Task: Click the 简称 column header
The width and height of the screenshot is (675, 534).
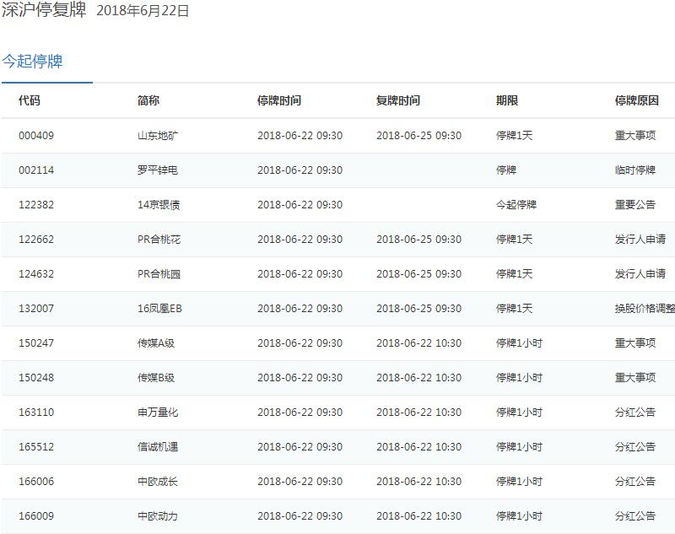Action: click(148, 100)
